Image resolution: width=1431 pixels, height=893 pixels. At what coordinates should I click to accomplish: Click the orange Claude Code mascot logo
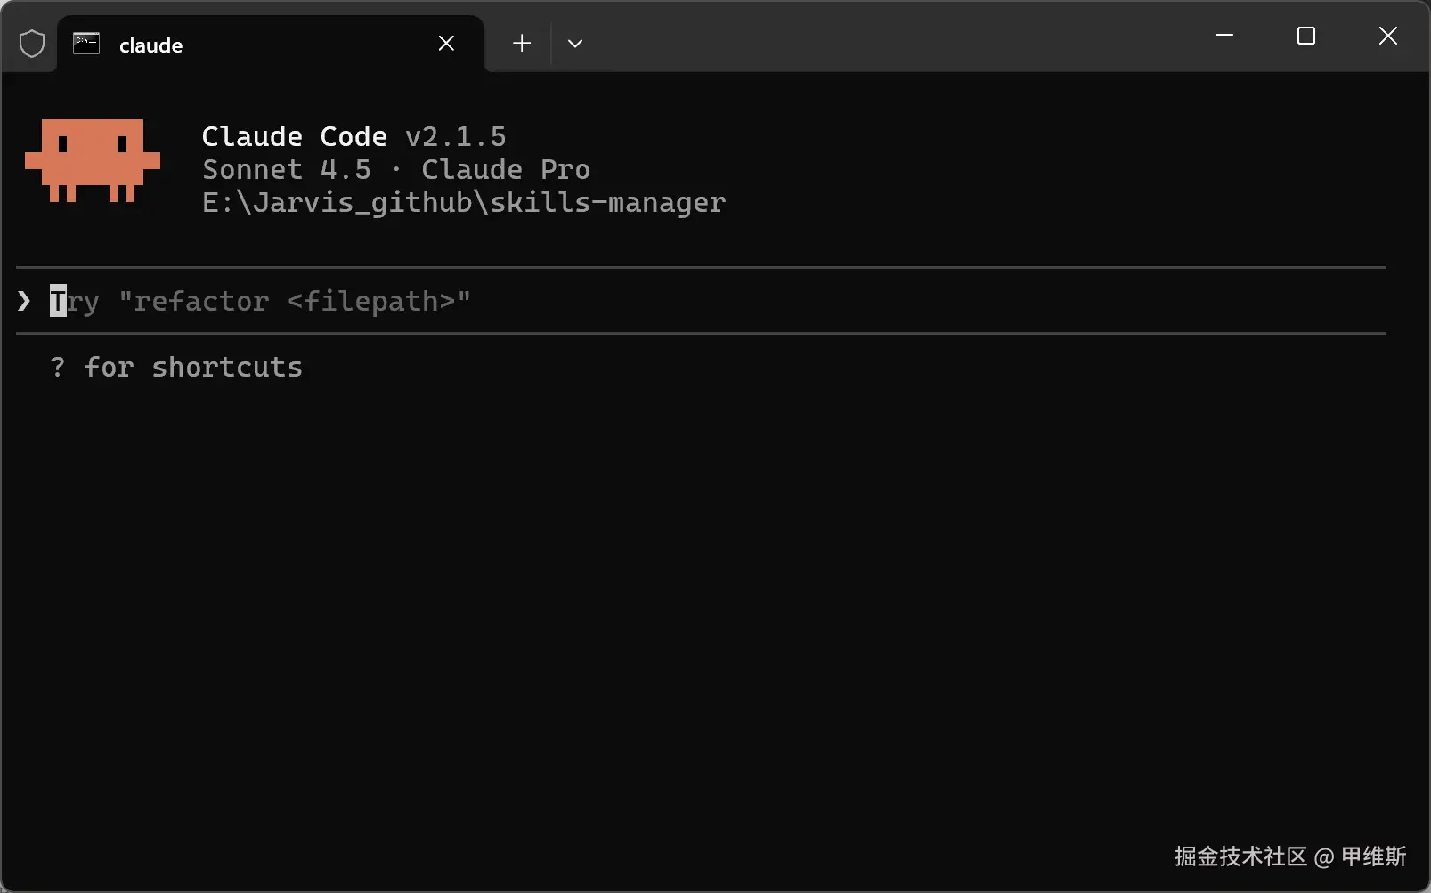(x=93, y=160)
